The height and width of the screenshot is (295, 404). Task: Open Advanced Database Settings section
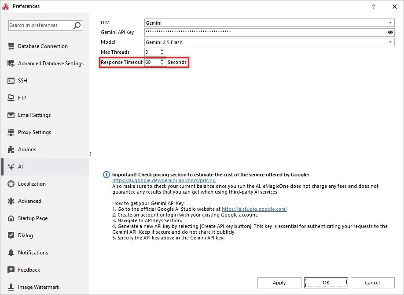[x=51, y=63]
